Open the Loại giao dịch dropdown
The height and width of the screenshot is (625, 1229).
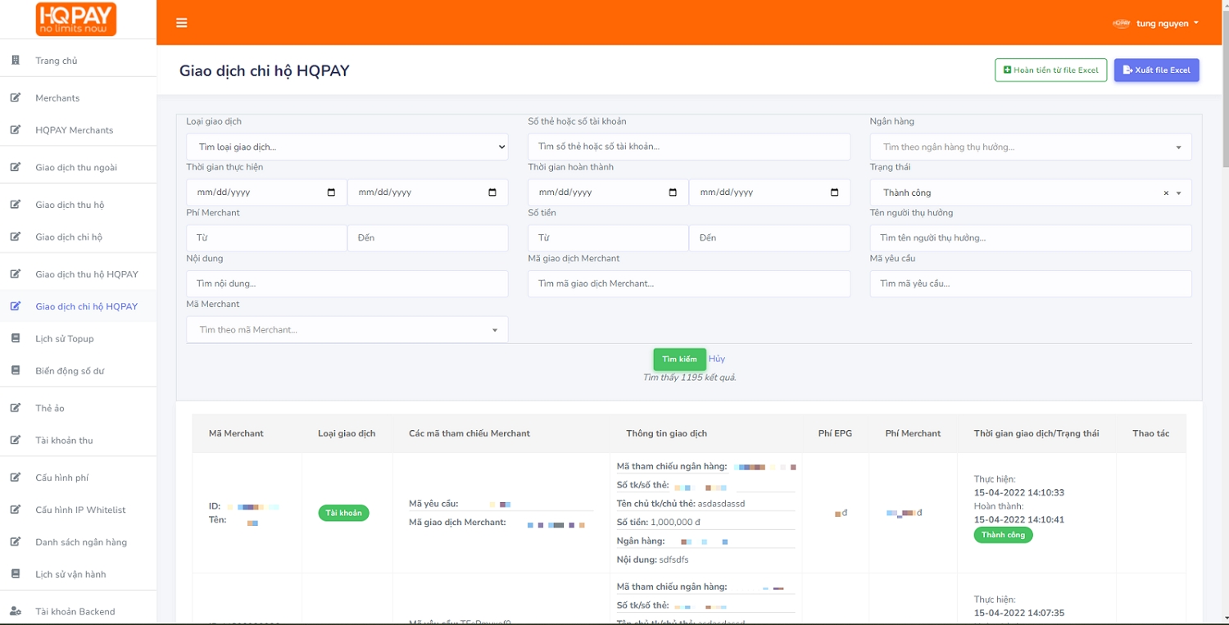point(347,147)
